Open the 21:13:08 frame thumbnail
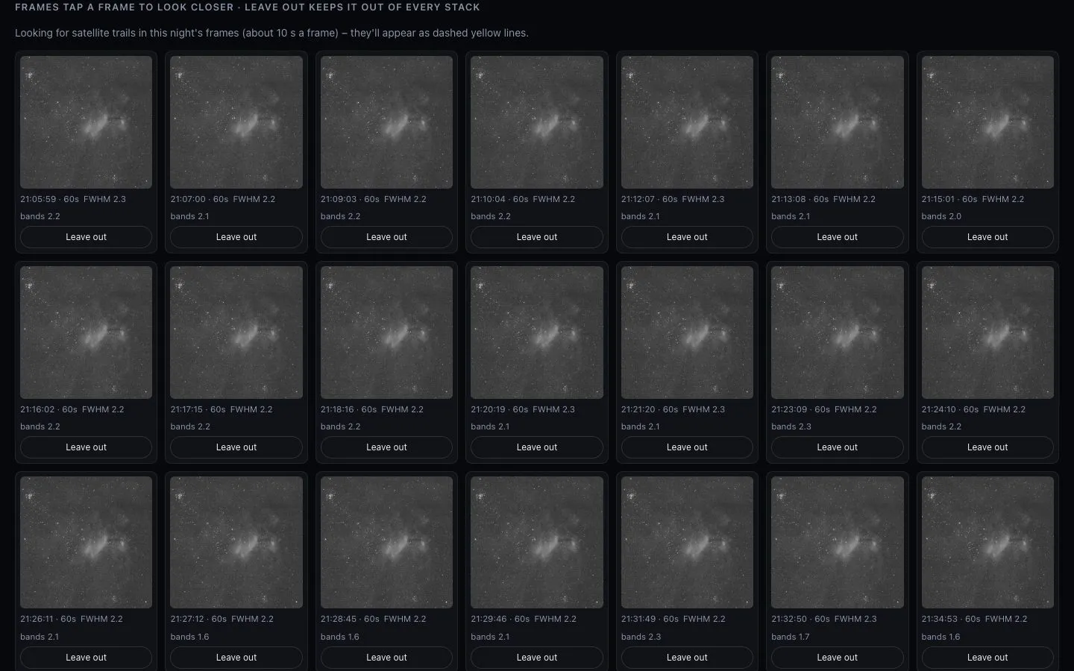This screenshot has height=671, width=1074. click(838, 122)
